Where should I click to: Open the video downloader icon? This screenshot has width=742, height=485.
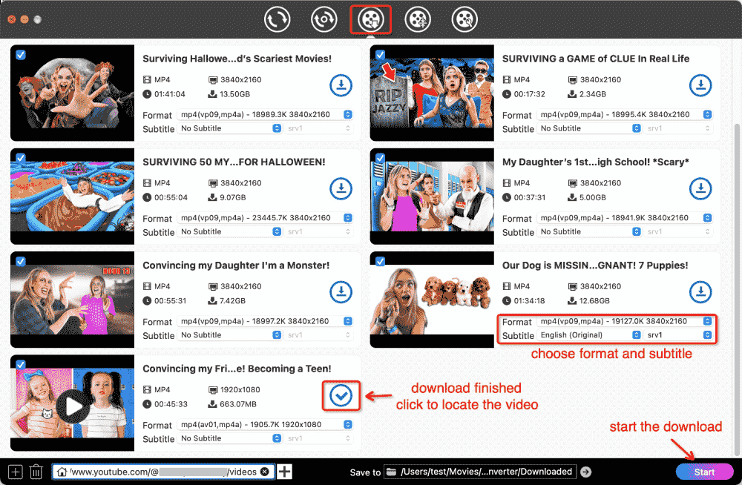point(370,19)
